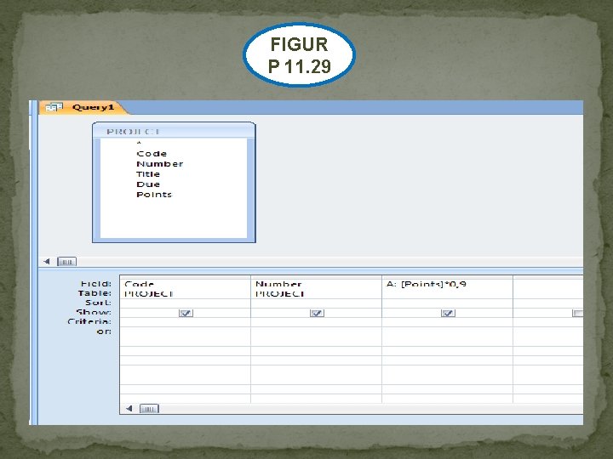Select the Number field in PROJECT table
613x459 pixels.
click(160, 164)
